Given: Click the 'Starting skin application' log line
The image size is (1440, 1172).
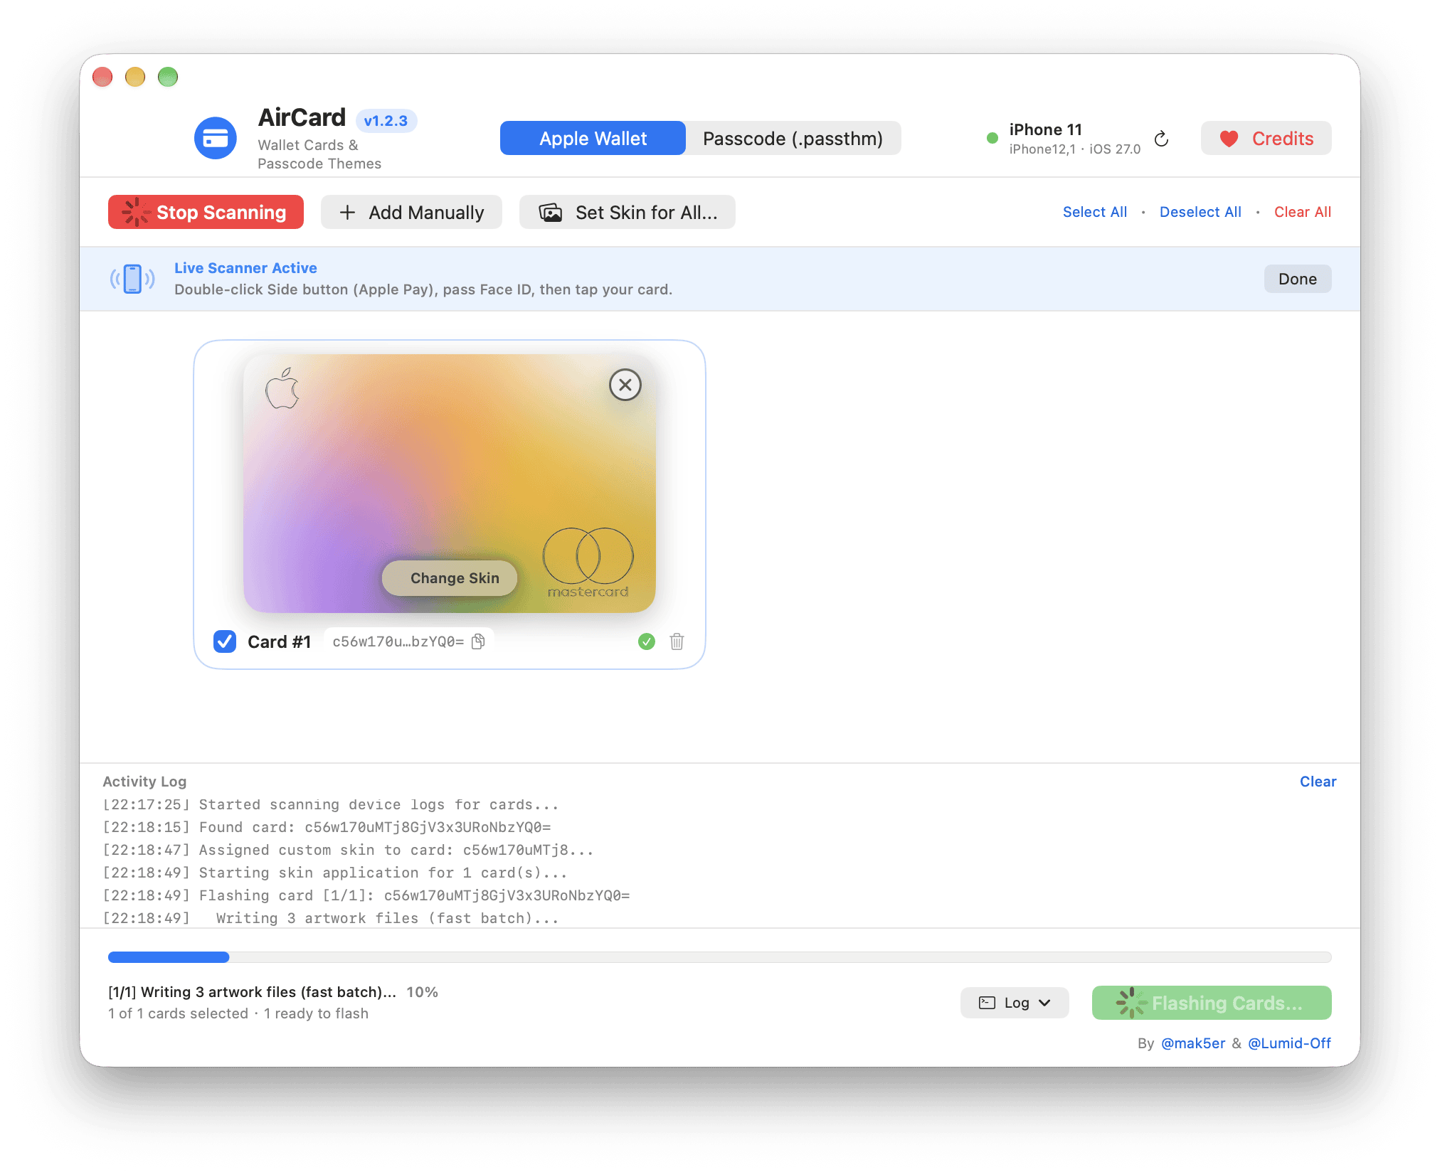Looking at the screenshot, I should (335, 873).
